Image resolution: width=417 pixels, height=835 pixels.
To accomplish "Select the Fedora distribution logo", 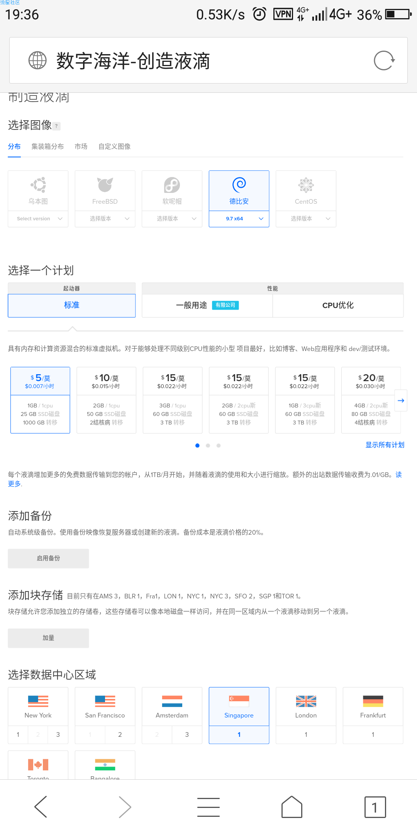I will 172,185.
